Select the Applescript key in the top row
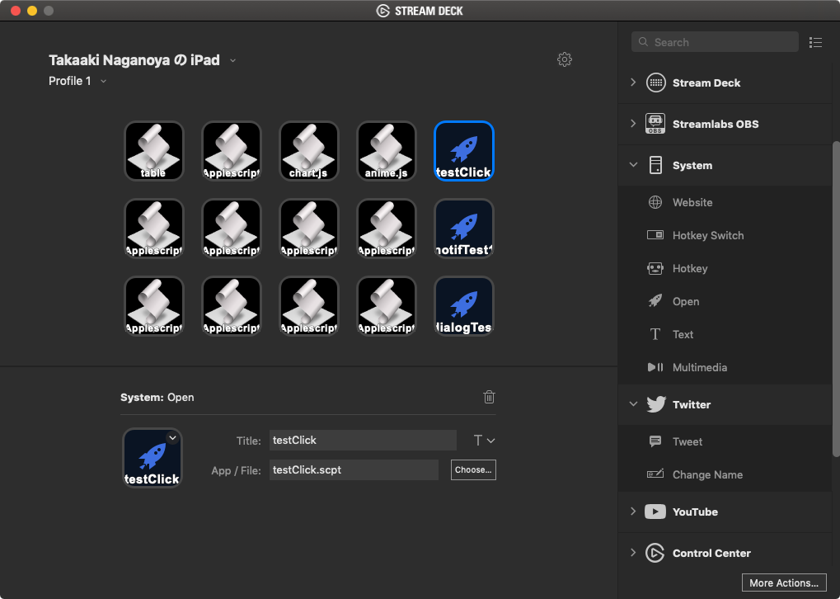Viewport: 840px width, 599px height. click(x=232, y=151)
